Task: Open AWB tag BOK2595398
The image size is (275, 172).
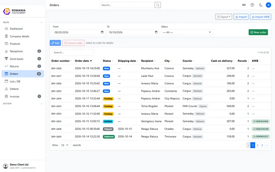Action: coord(261,129)
